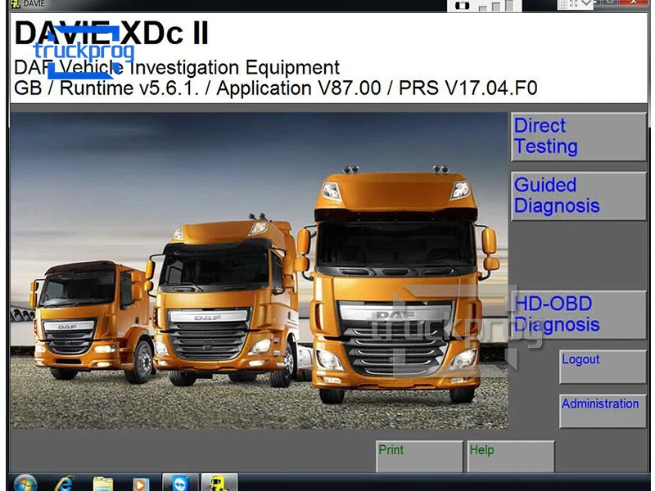Launch Internet Explorer from the taskbar
The image size is (655, 491).
(64, 484)
